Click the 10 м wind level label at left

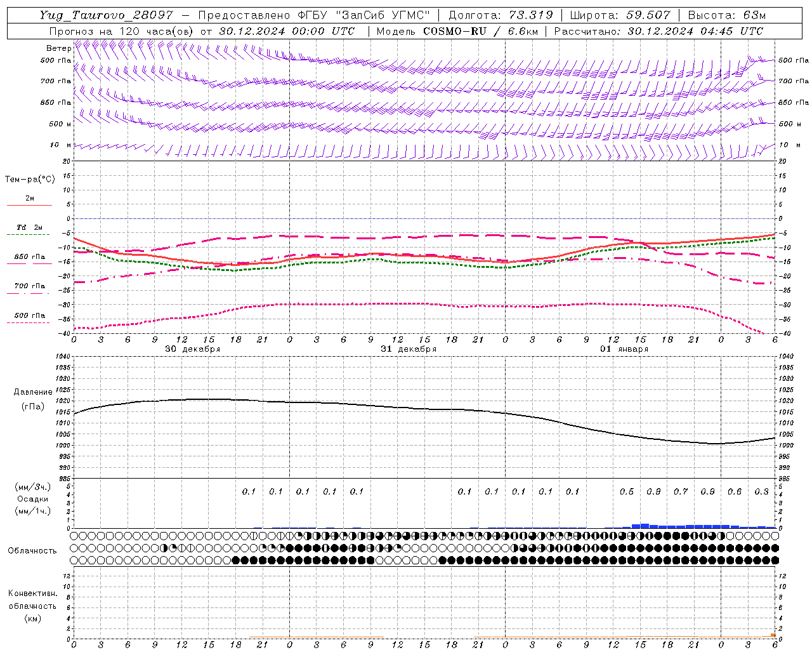(61, 145)
